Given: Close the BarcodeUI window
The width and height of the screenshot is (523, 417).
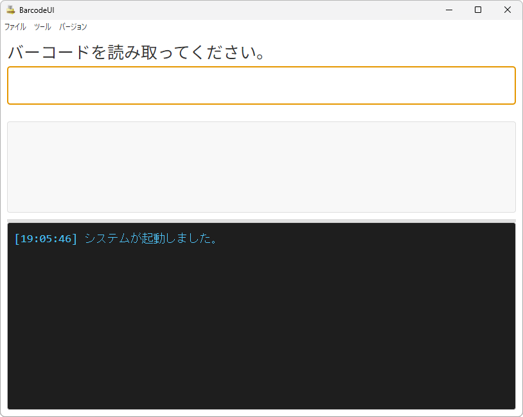Looking at the screenshot, I should [508, 10].
